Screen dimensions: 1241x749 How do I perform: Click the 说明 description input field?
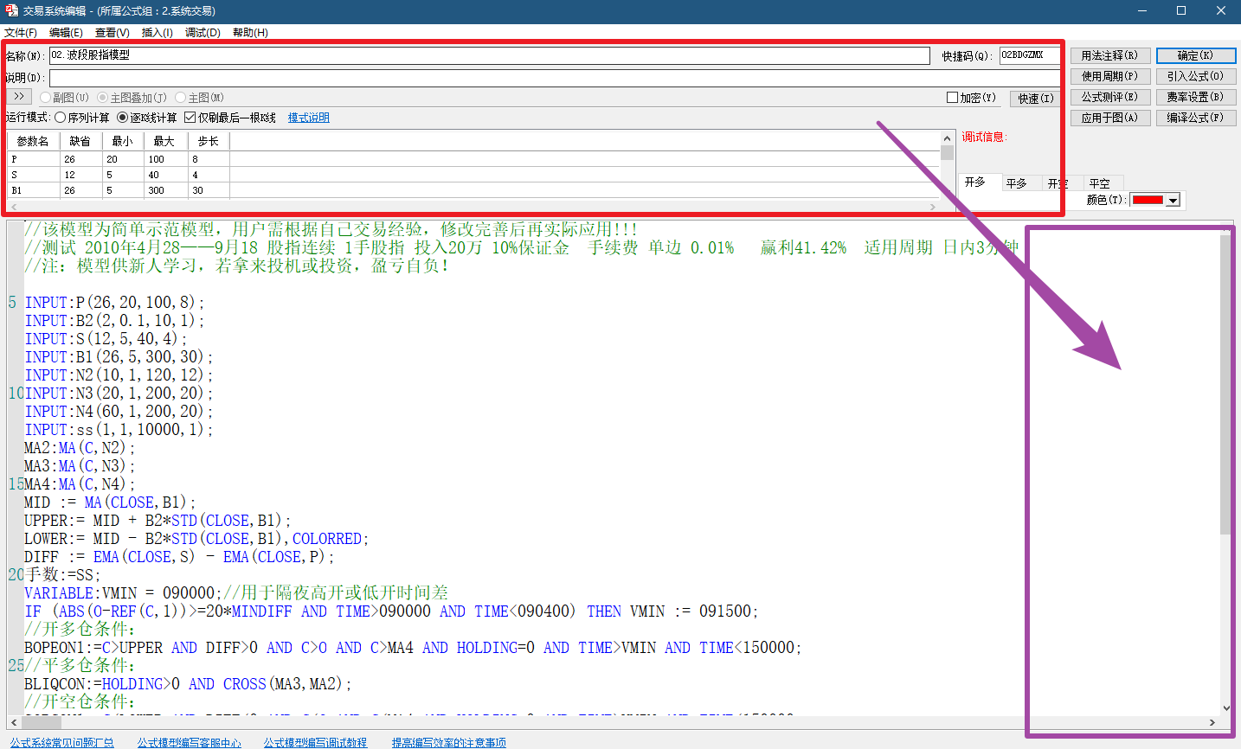554,78
